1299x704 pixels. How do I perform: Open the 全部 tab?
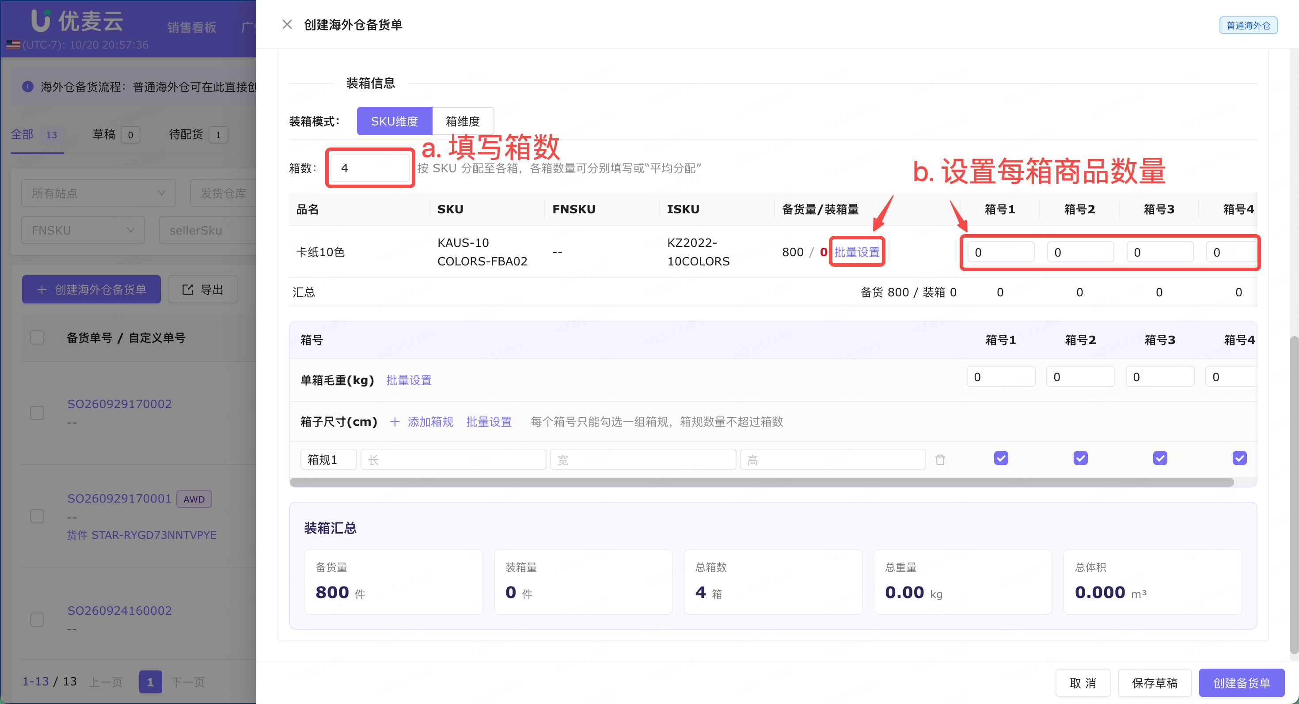click(x=37, y=135)
